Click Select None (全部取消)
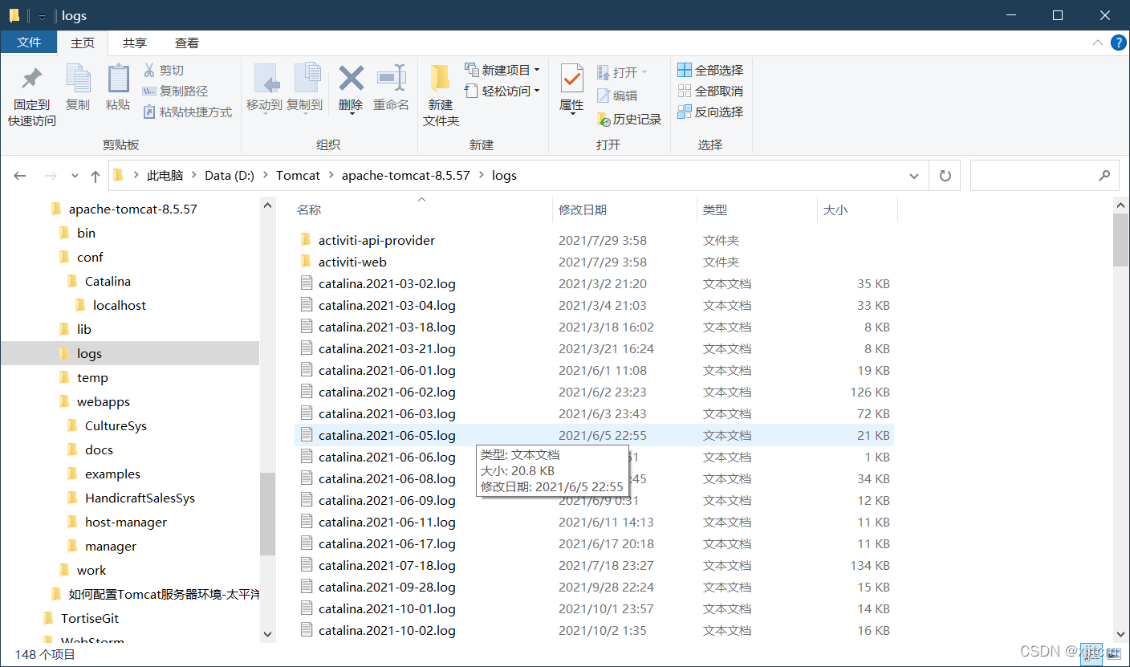 pos(710,92)
